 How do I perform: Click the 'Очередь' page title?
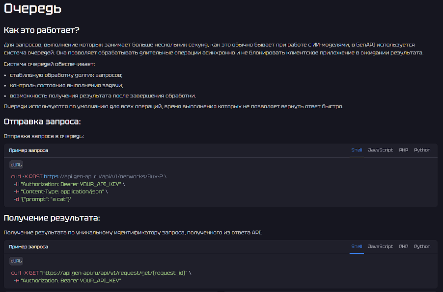(32, 9)
